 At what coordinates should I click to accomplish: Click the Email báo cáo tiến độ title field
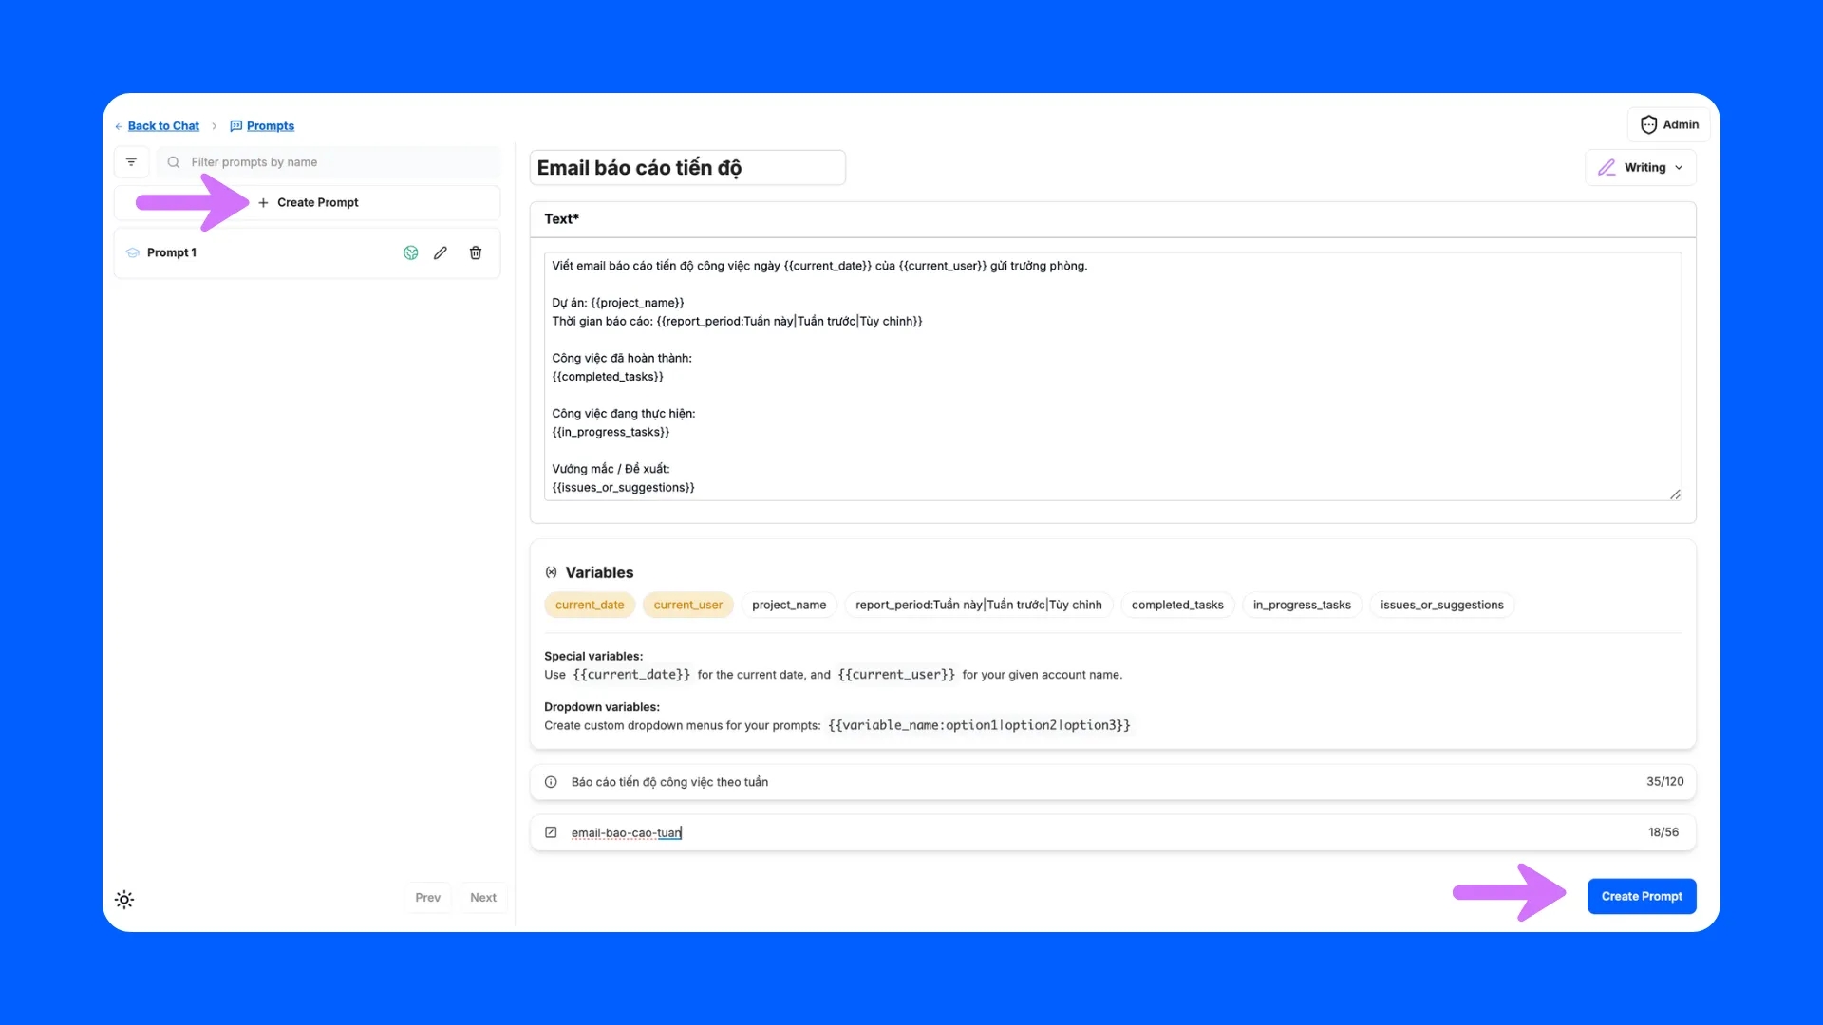(686, 168)
